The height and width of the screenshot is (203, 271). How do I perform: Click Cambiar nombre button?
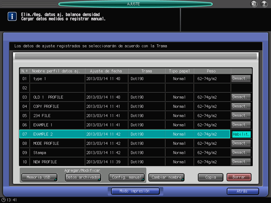(166, 177)
